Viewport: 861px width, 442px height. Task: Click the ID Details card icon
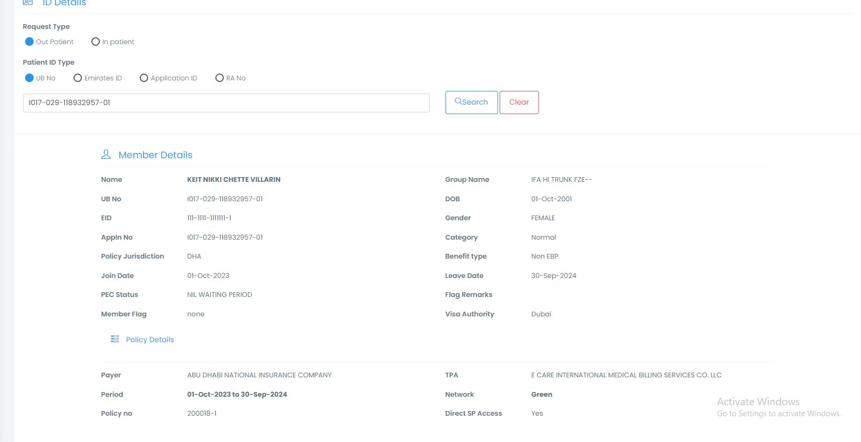pos(28,3)
